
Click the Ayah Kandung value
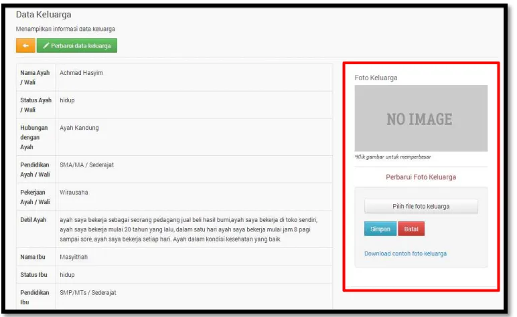79,128
